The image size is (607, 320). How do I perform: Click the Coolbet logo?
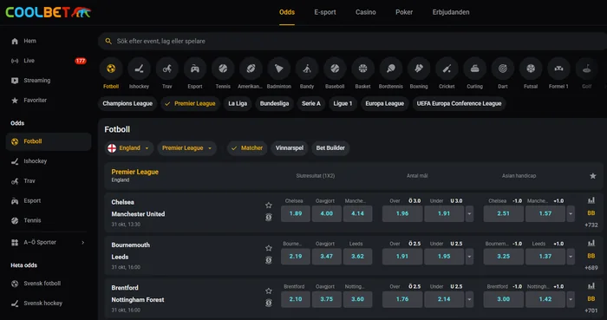pyautogui.click(x=49, y=12)
